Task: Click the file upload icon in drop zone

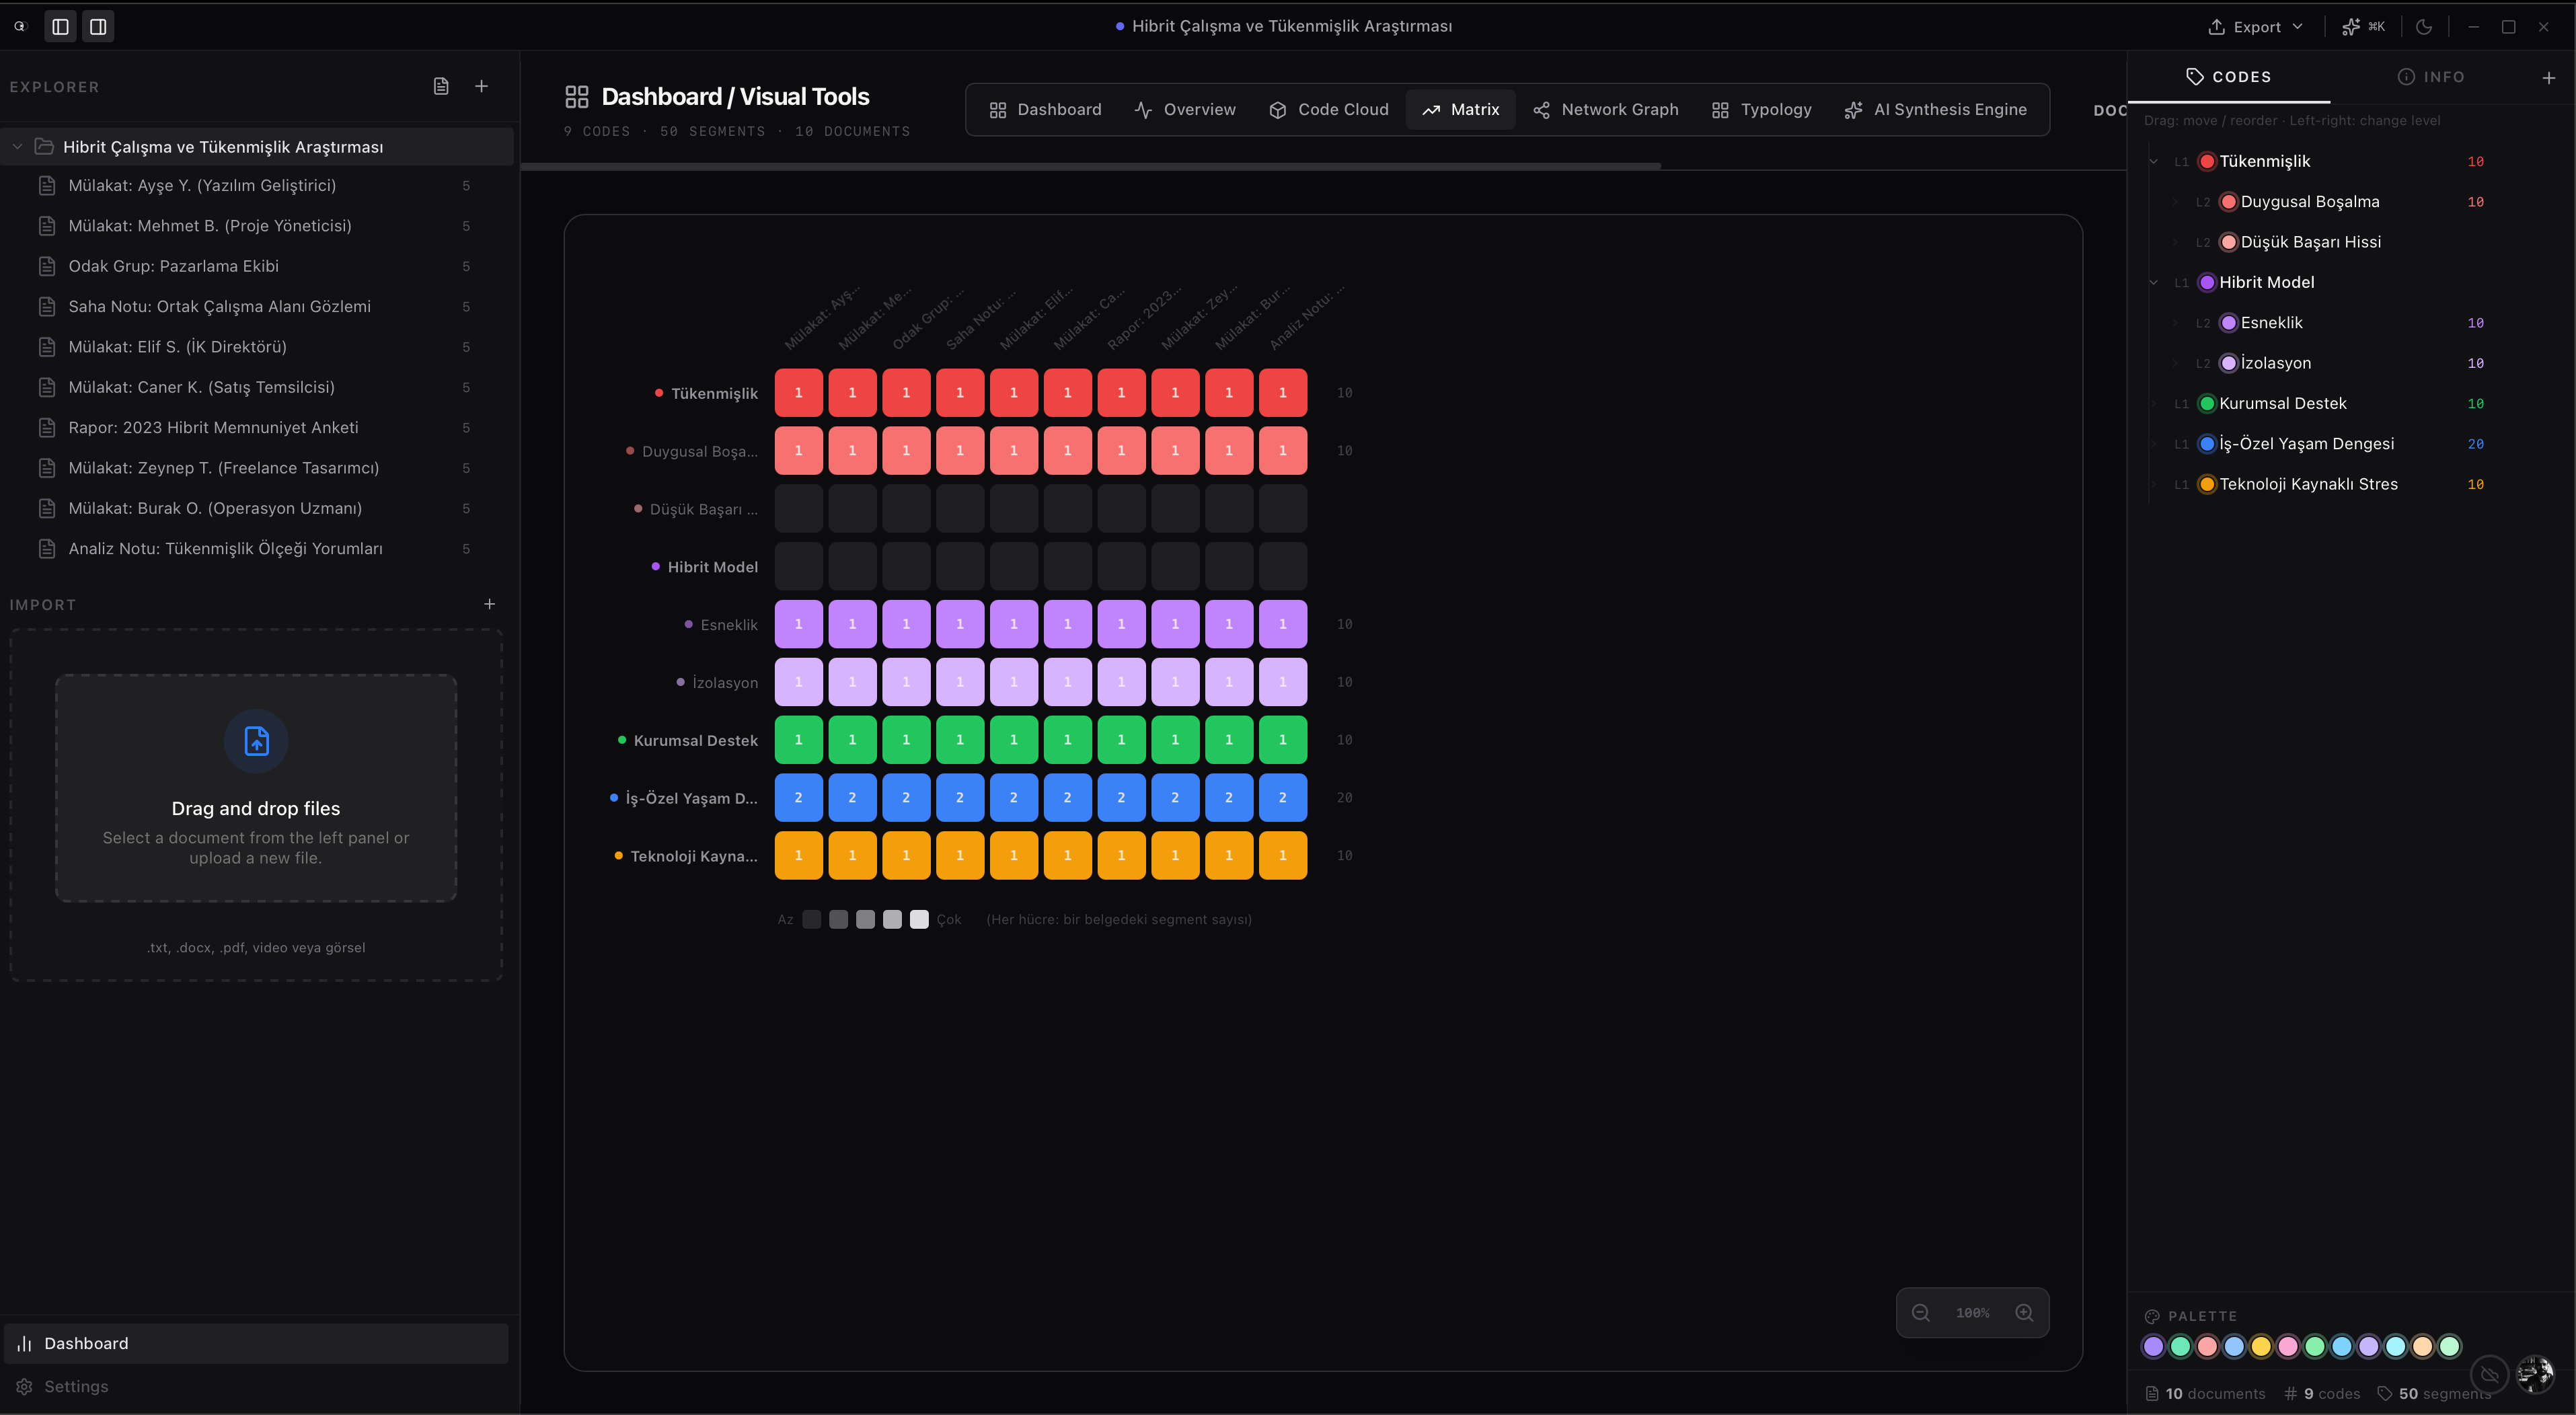Action: point(256,741)
